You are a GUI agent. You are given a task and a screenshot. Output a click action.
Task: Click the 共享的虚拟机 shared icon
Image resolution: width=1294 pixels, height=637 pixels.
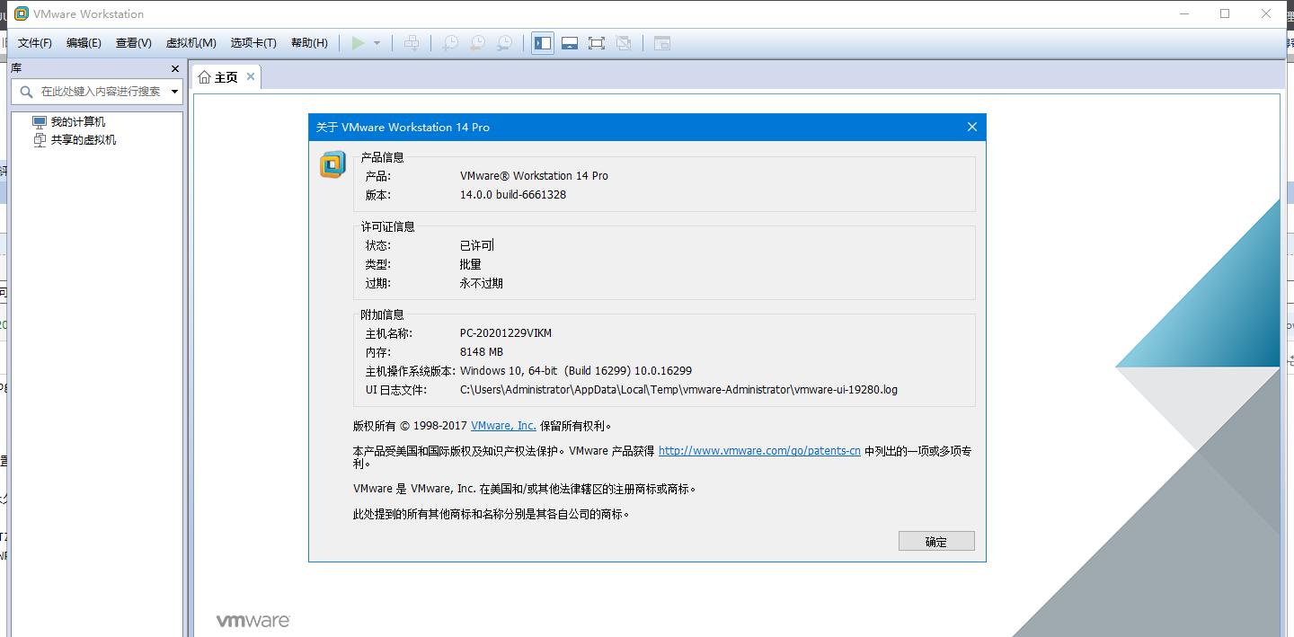click(x=40, y=139)
